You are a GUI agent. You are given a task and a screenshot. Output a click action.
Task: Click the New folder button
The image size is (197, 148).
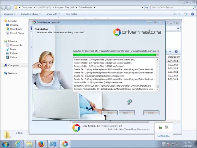pos(71,14)
